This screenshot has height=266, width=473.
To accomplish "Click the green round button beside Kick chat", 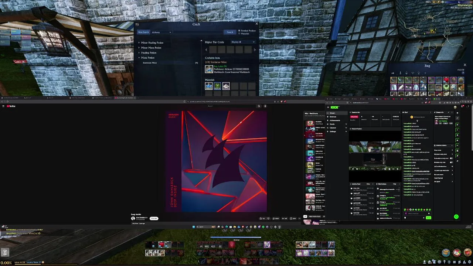I will click(x=456, y=216).
